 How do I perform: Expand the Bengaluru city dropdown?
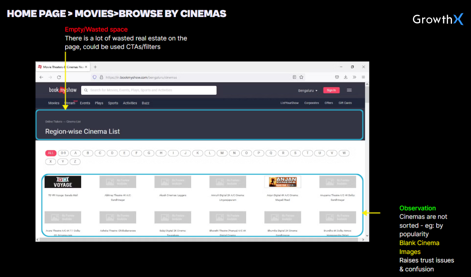point(308,91)
